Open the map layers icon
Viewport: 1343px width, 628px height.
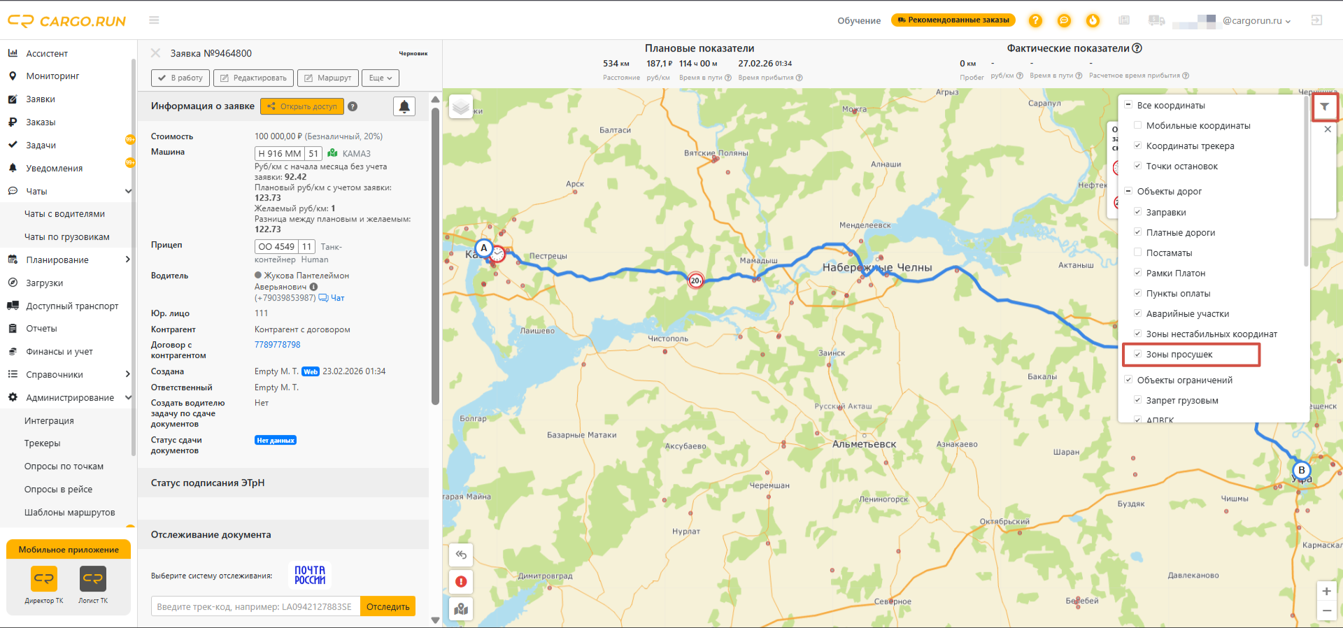[461, 106]
